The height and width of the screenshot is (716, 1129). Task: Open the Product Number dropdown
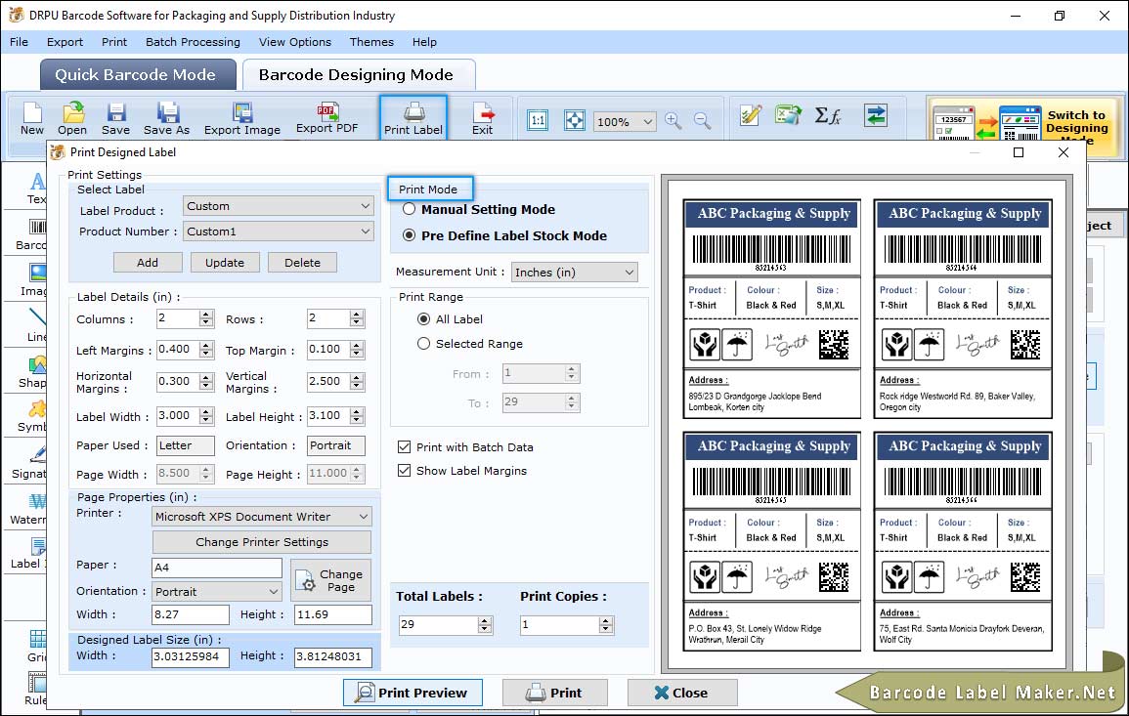coord(279,231)
